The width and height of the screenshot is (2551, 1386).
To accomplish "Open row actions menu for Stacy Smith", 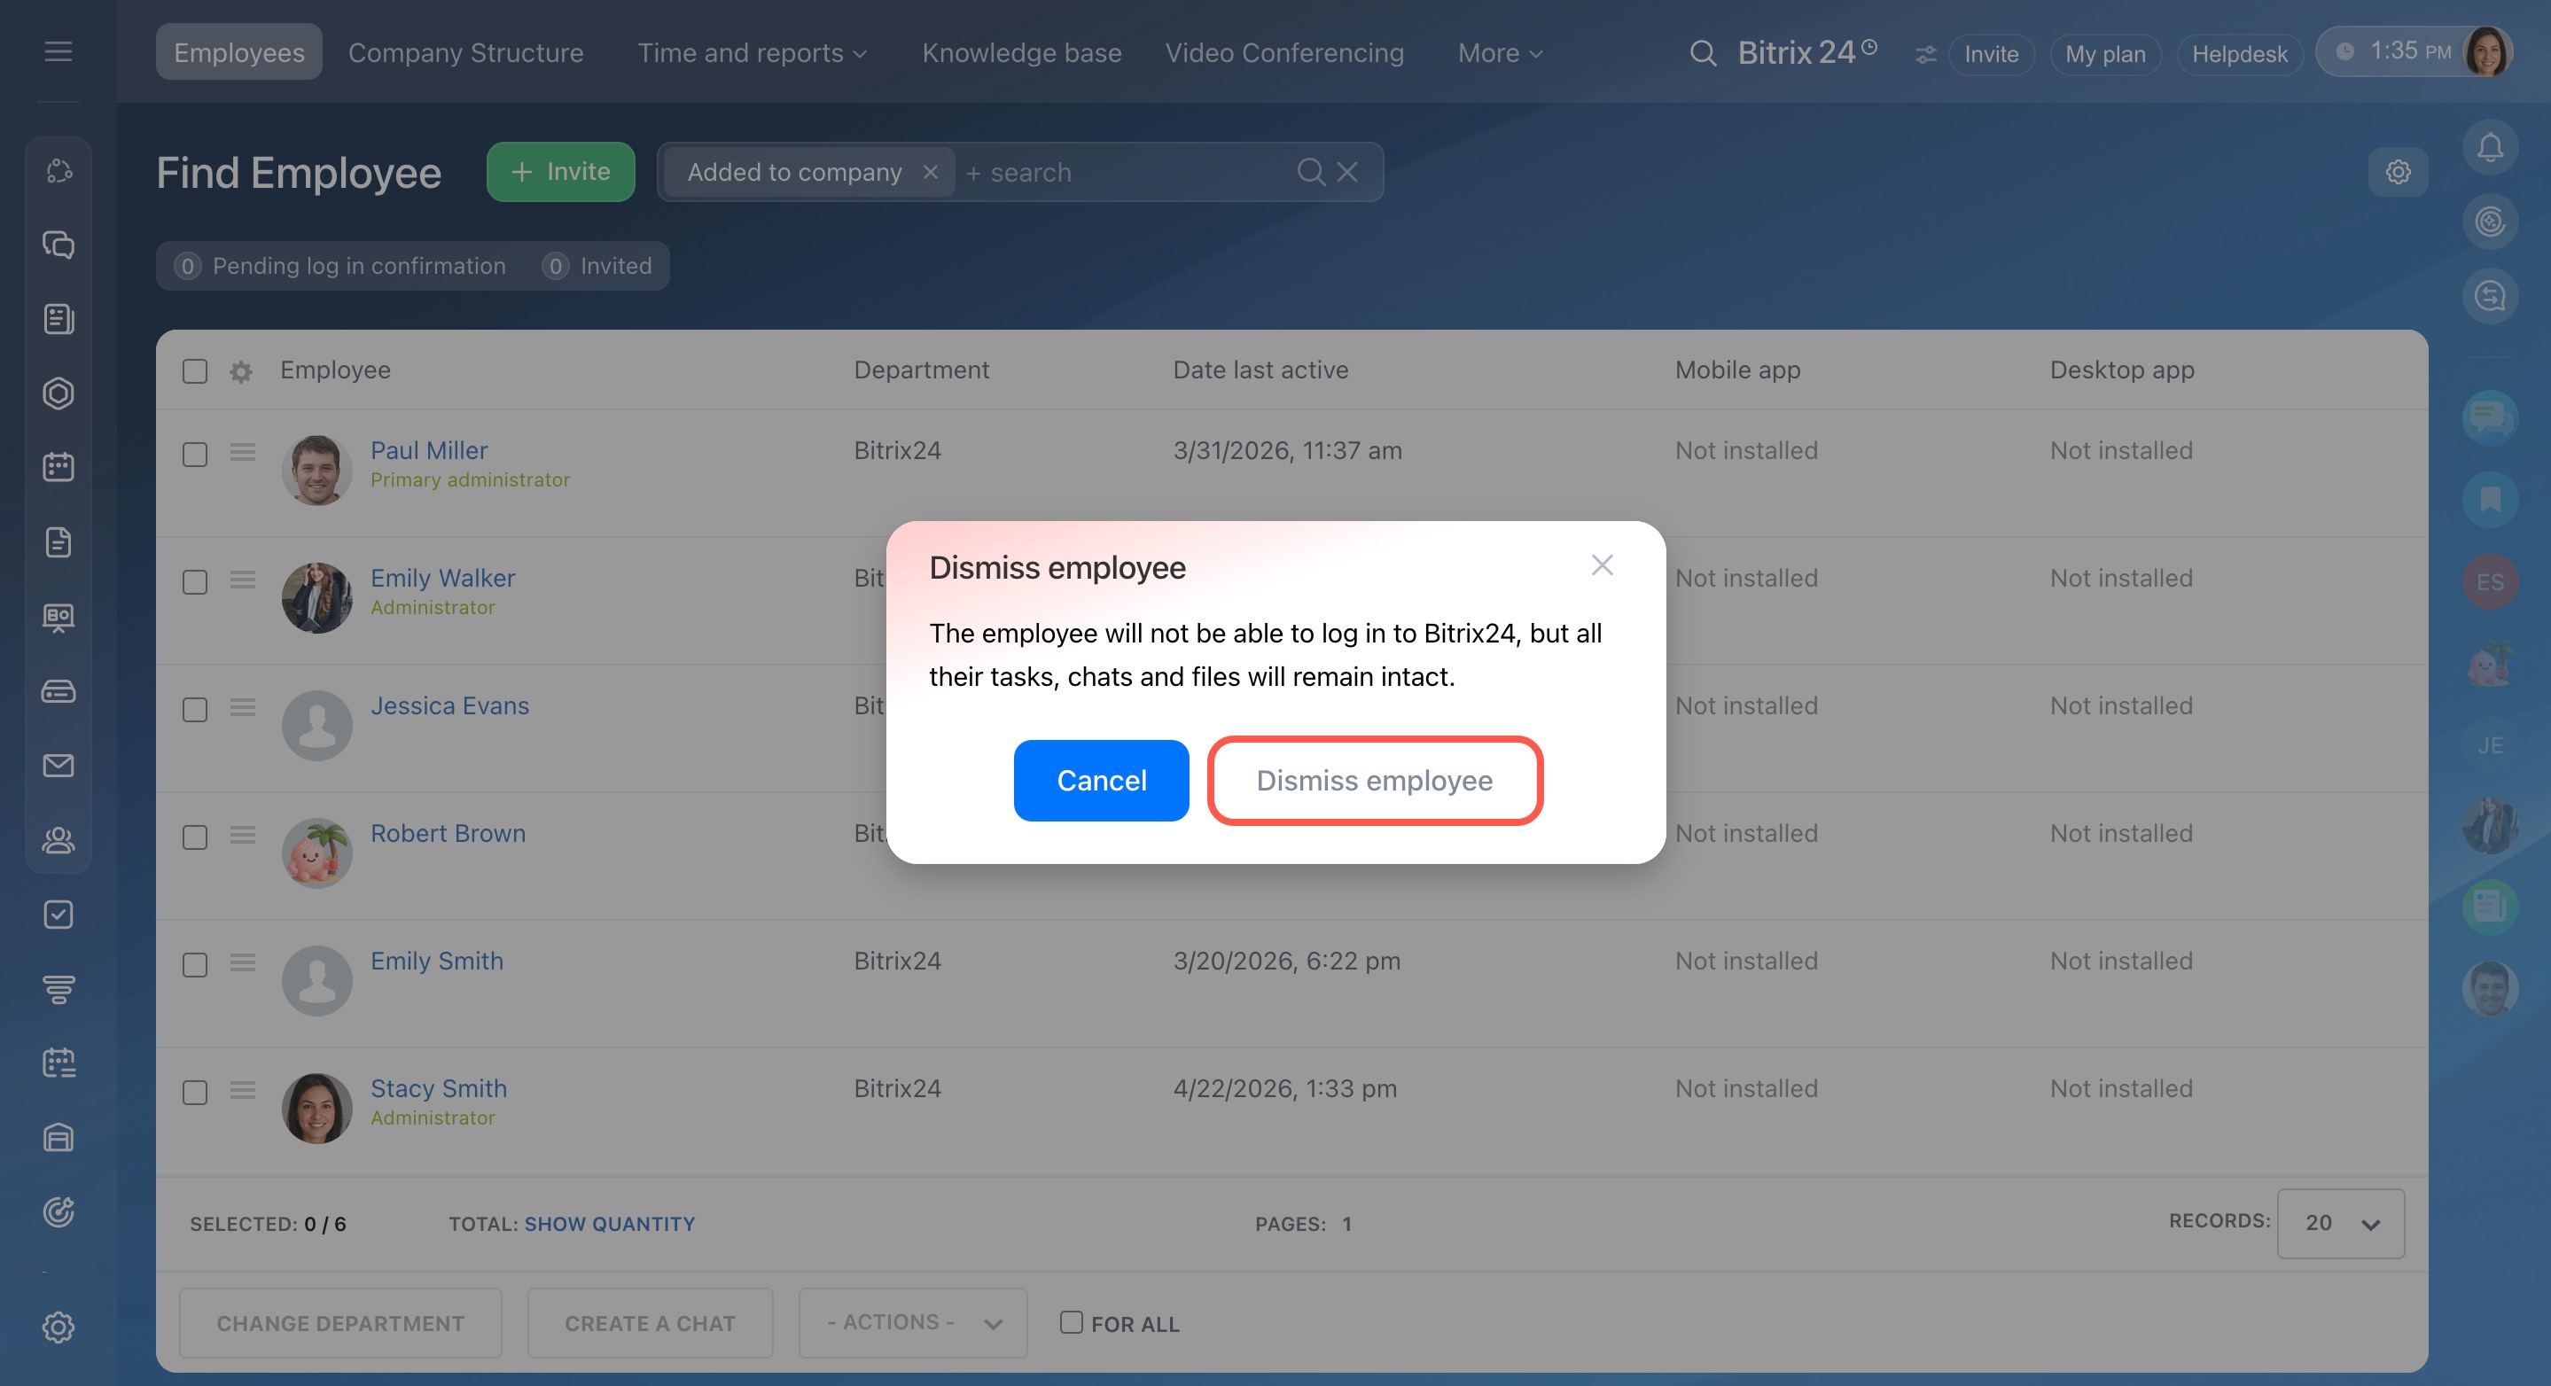I will pos(243,1090).
